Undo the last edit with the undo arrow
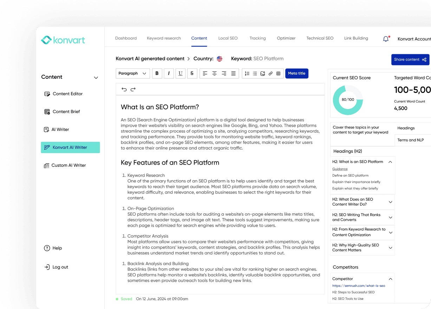Screen dimensions: 431x309 (x=124, y=89)
